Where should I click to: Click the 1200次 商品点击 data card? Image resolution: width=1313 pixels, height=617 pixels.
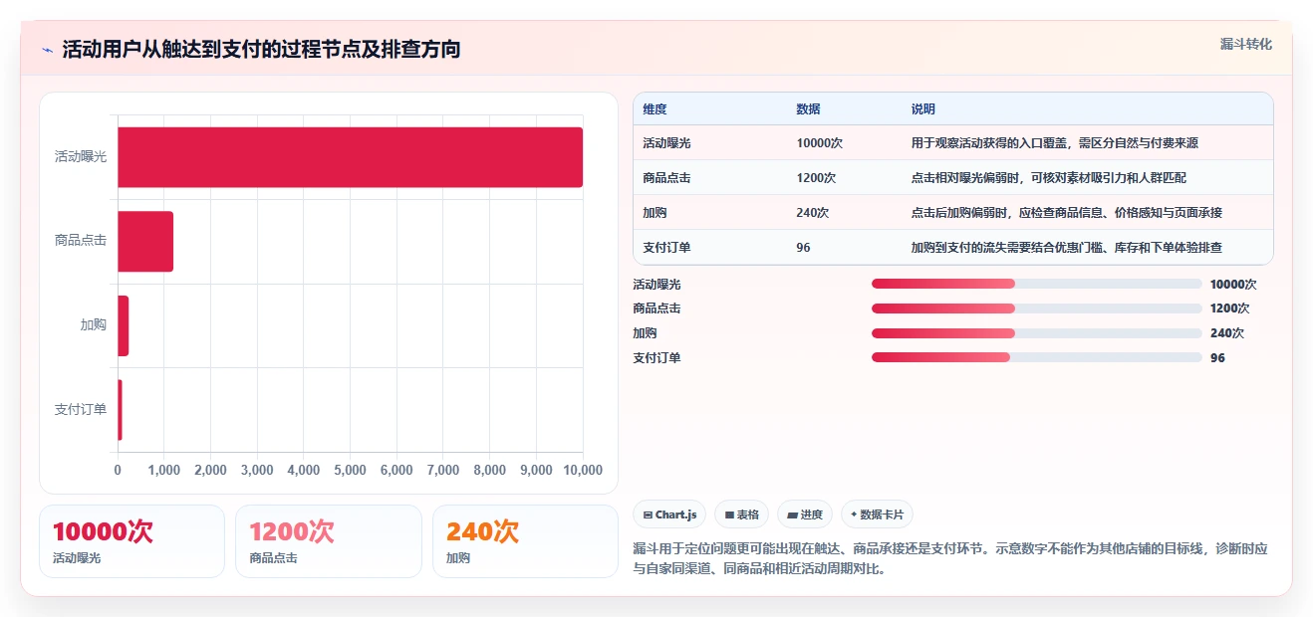coord(329,541)
